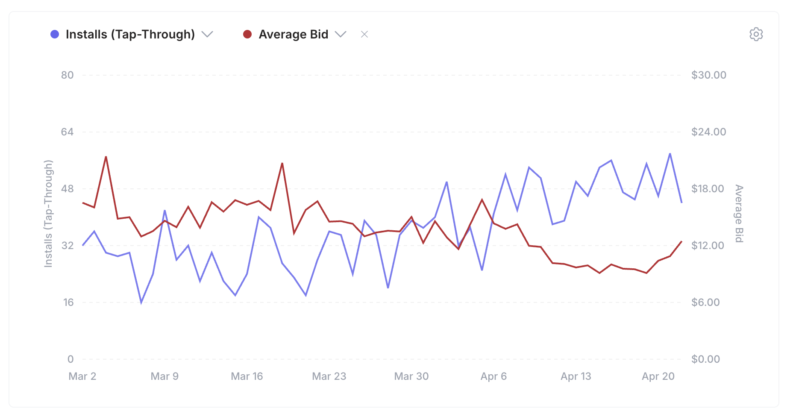Click the Apr 6 date label
The width and height of the screenshot is (793, 417).
point(494,376)
